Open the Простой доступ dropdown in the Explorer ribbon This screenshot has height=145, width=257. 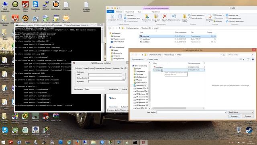[196, 18]
